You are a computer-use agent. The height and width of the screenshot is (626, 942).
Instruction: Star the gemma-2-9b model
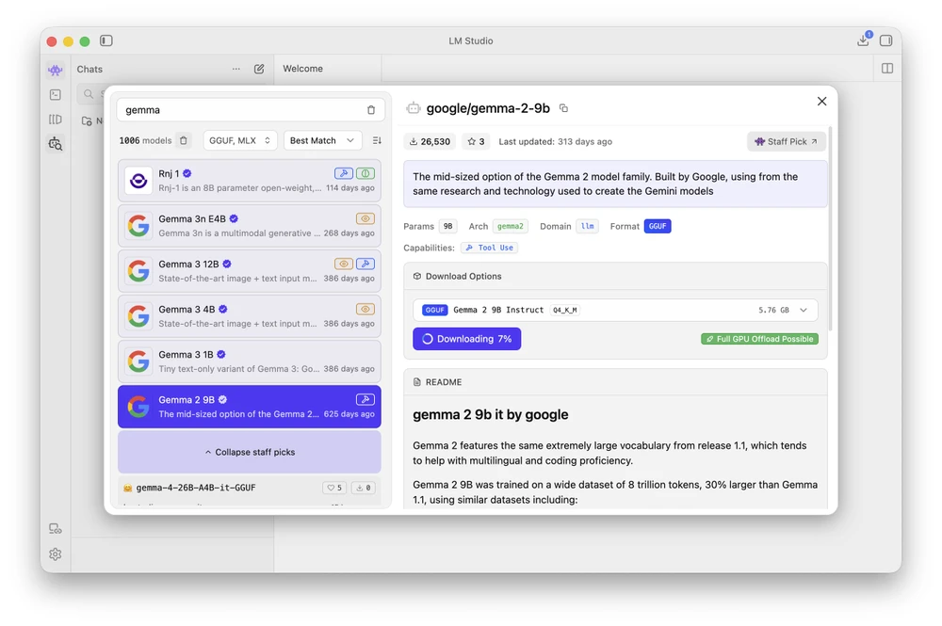(476, 141)
